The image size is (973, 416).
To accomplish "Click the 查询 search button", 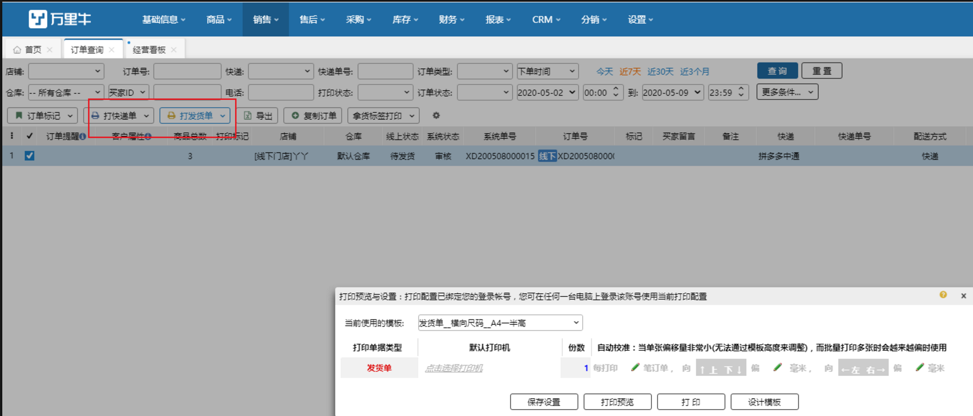I will tap(777, 71).
